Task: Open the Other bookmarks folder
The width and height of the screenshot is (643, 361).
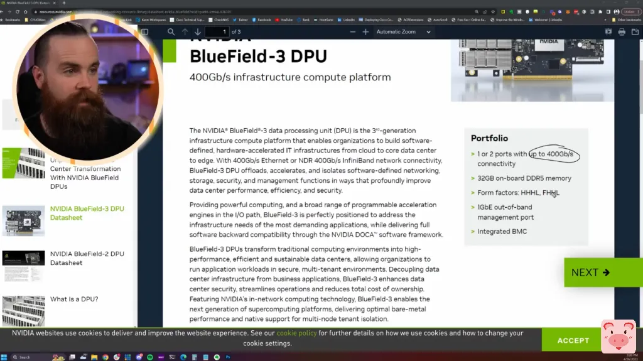Action: 626,19
